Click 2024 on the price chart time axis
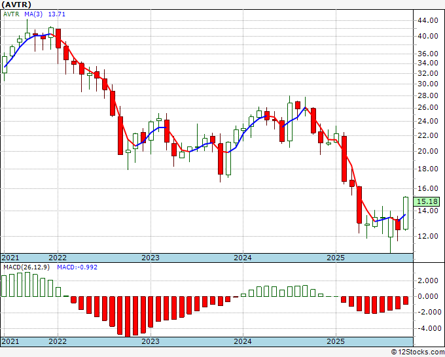Image resolution: width=445 pixels, height=357 pixels. pyautogui.click(x=243, y=258)
